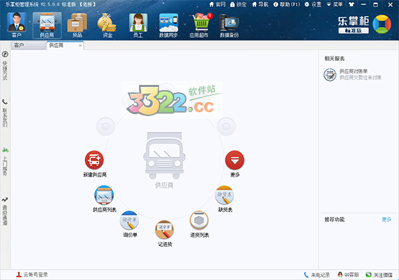Image resolution: width=399 pixels, height=280 pixels.
Task: Switch to the 客户 tab
Action: 28,45
